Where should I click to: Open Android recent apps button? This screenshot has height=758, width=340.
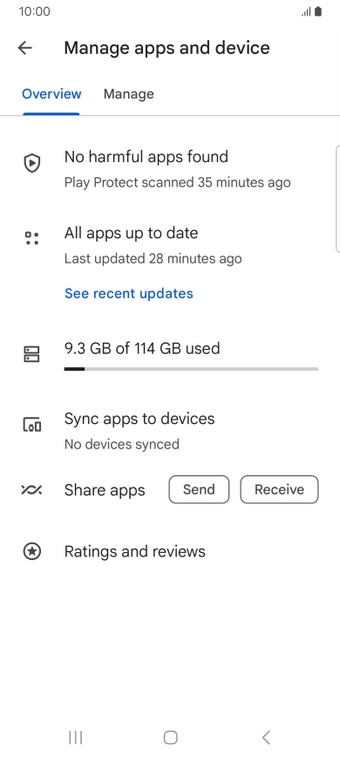[x=75, y=737]
